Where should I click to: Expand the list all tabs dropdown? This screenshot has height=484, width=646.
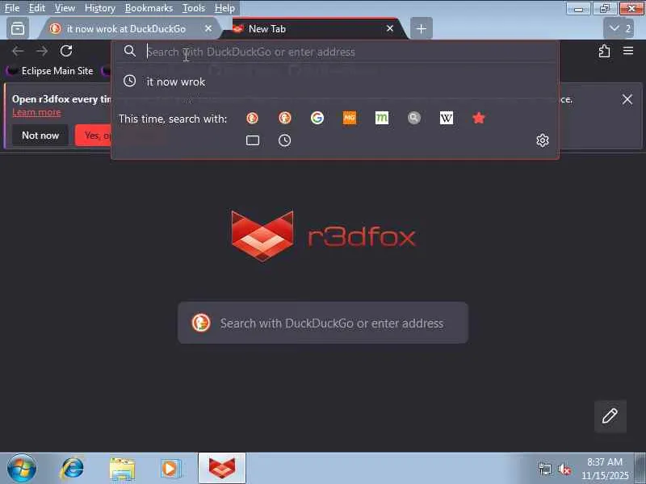(x=619, y=28)
